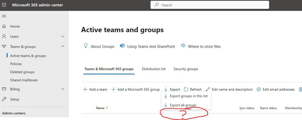Click plus icon for Add a Microsoft 365 group

(x=114, y=89)
